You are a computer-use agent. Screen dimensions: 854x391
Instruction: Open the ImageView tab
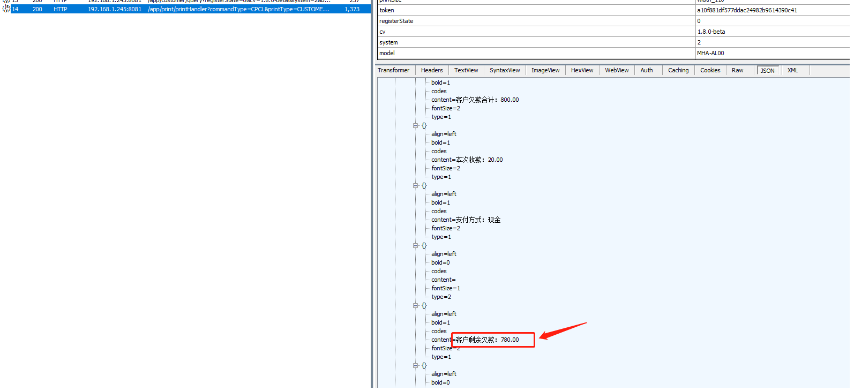545,70
